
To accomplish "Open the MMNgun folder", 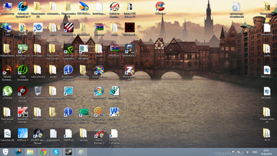I will pos(37,112).
